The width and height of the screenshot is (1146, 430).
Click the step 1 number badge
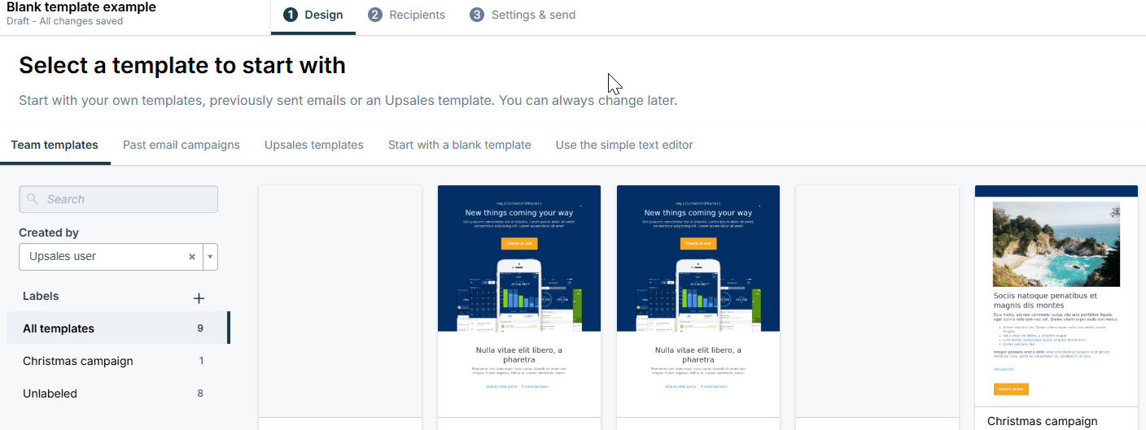pos(291,15)
